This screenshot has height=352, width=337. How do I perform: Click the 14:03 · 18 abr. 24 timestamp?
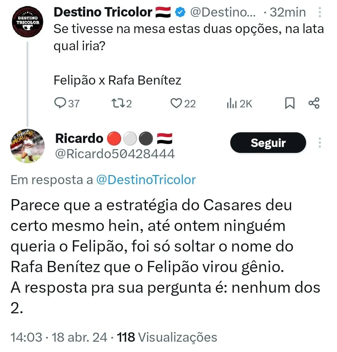59,337
